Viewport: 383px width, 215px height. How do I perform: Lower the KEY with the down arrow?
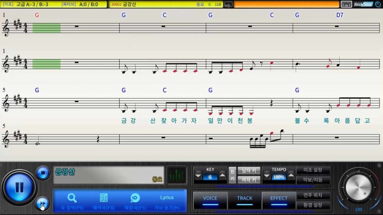198,175
